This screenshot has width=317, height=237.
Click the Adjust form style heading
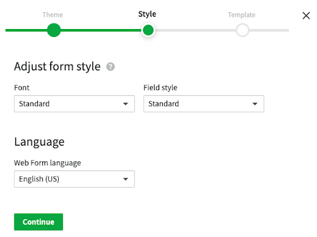[x=58, y=67]
